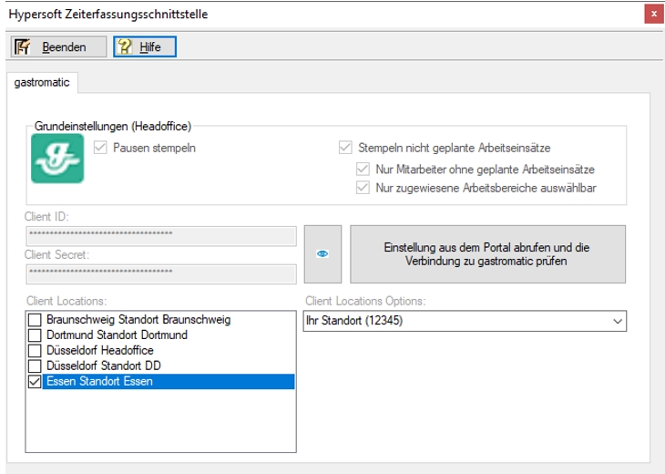Screen dimensions: 665x474
Task: Click into the Client ID field
Action: pyautogui.click(x=160, y=236)
